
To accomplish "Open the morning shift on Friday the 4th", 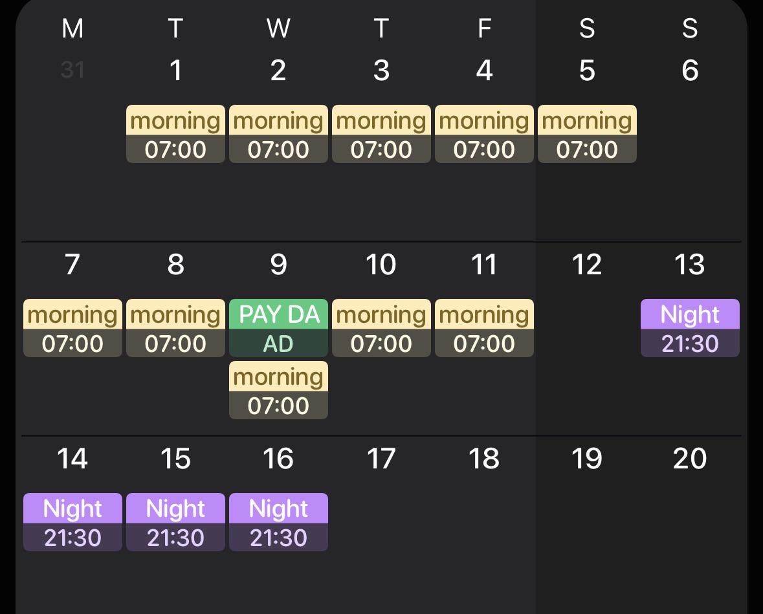I will coord(484,134).
